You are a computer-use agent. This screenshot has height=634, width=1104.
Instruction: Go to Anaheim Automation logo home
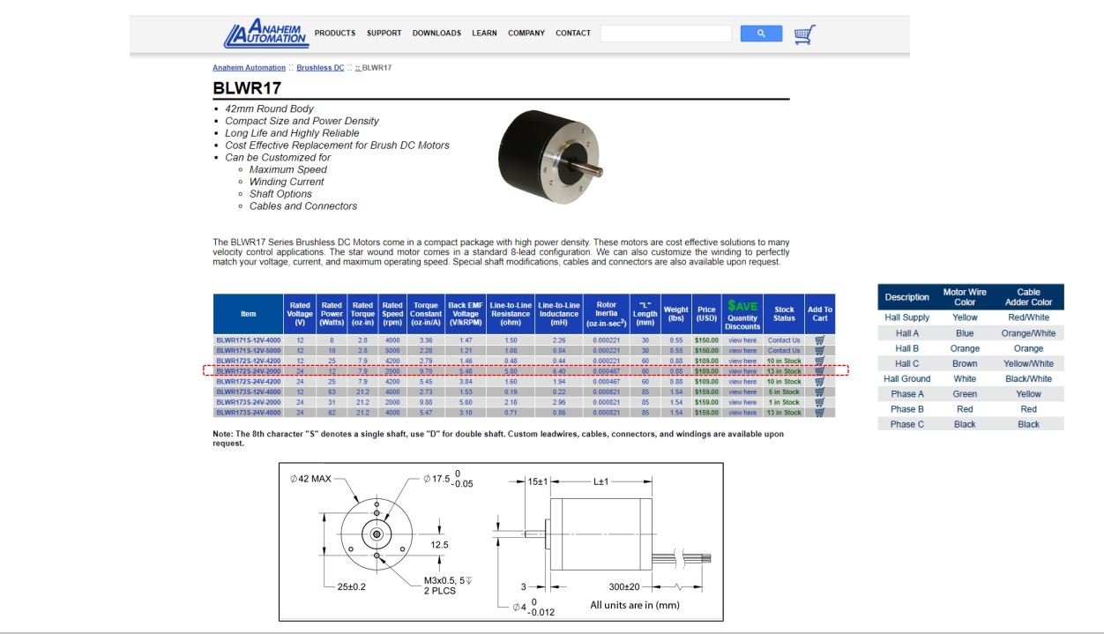coord(265,34)
